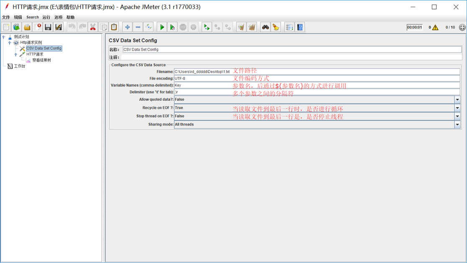Image resolution: width=467 pixels, height=263 pixels.
Task: Start test without pauses icon
Action: (x=172, y=27)
